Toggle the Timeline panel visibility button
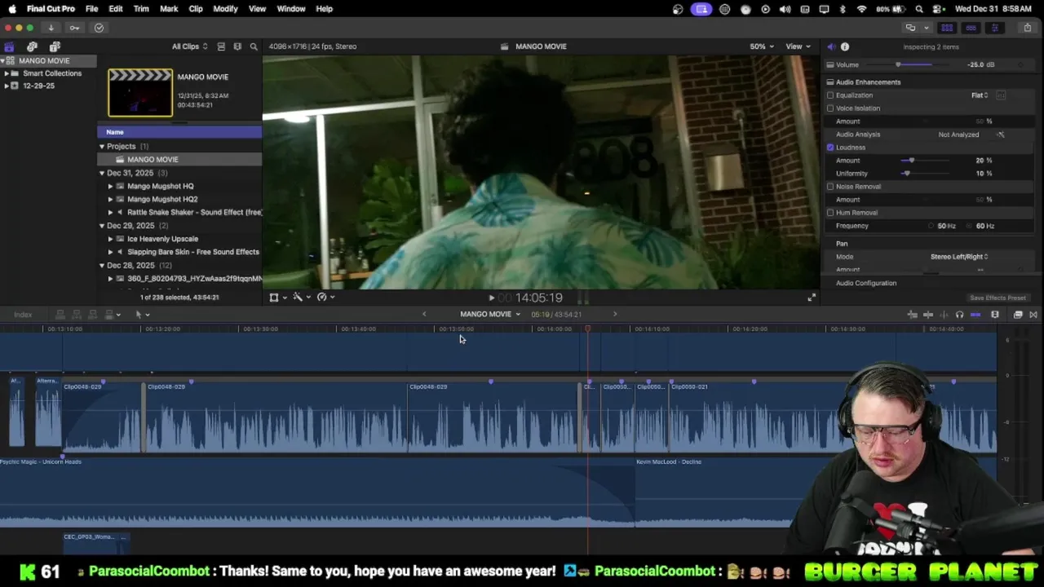The width and height of the screenshot is (1044, 587). pyautogui.click(x=971, y=28)
